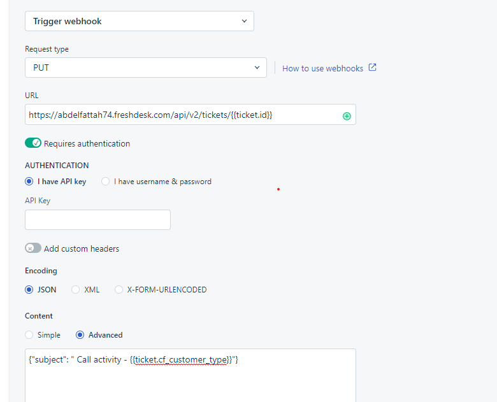Screen dimensions: 497x402
Task: Select X-FORM-URLENCODED encoding
Action: coord(119,289)
